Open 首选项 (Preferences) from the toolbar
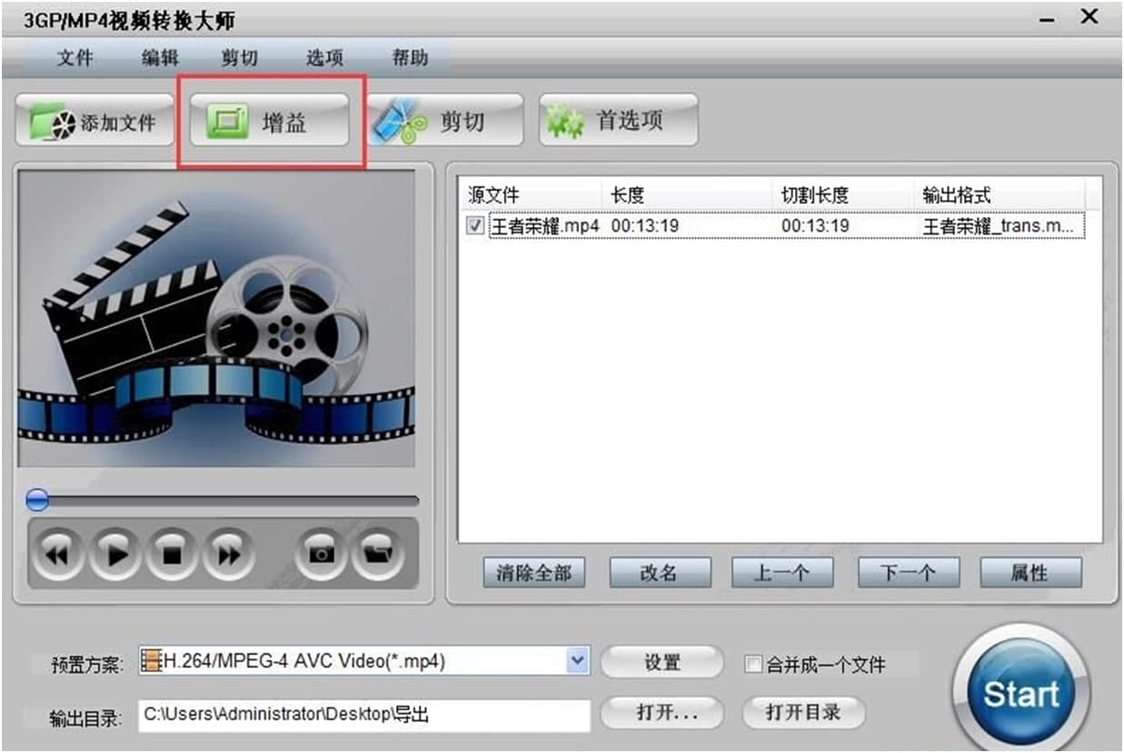1124x753 pixels. (619, 121)
